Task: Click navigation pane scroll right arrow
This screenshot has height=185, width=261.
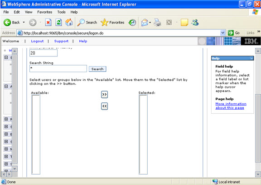Action: coord(9,174)
